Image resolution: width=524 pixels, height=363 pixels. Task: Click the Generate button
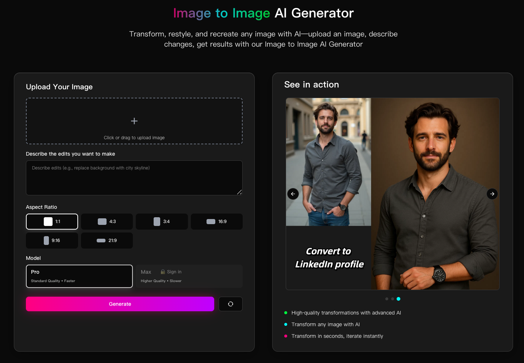tap(120, 304)
